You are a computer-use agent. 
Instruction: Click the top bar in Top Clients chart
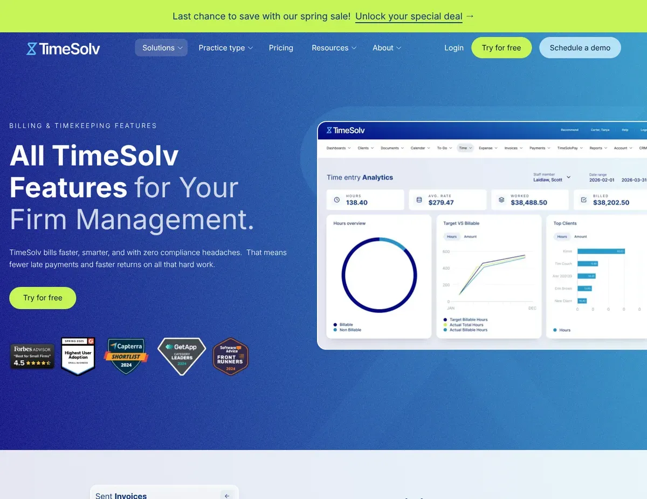(x=601, y=251)
